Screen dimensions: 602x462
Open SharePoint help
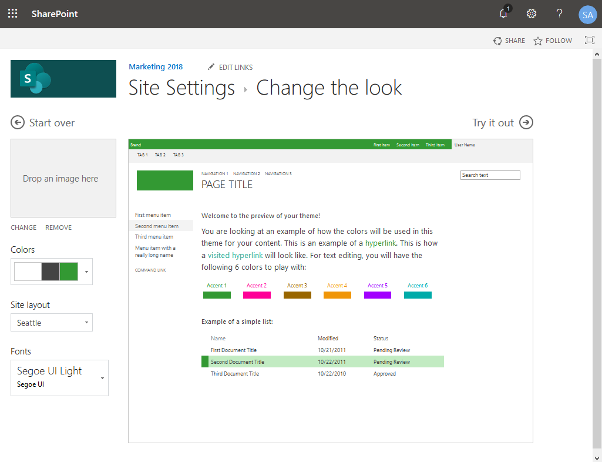coord(559,14)
